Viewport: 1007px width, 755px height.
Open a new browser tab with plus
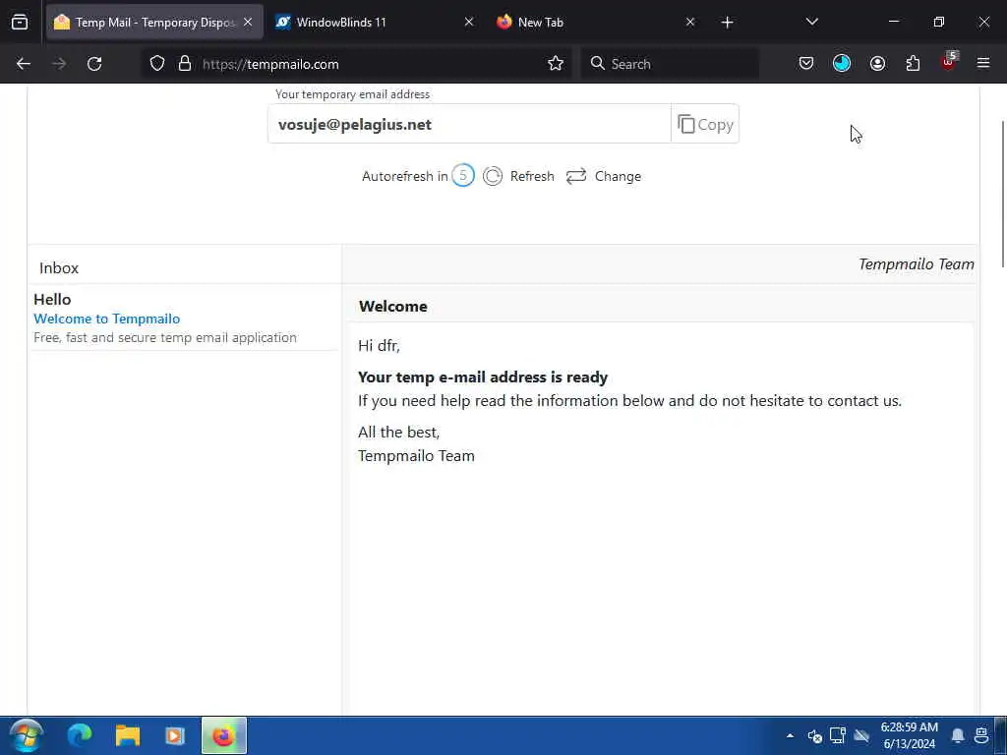(x=727, y=23)
